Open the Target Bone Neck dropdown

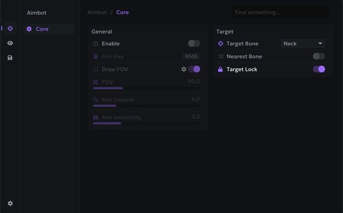click(303, 43)
